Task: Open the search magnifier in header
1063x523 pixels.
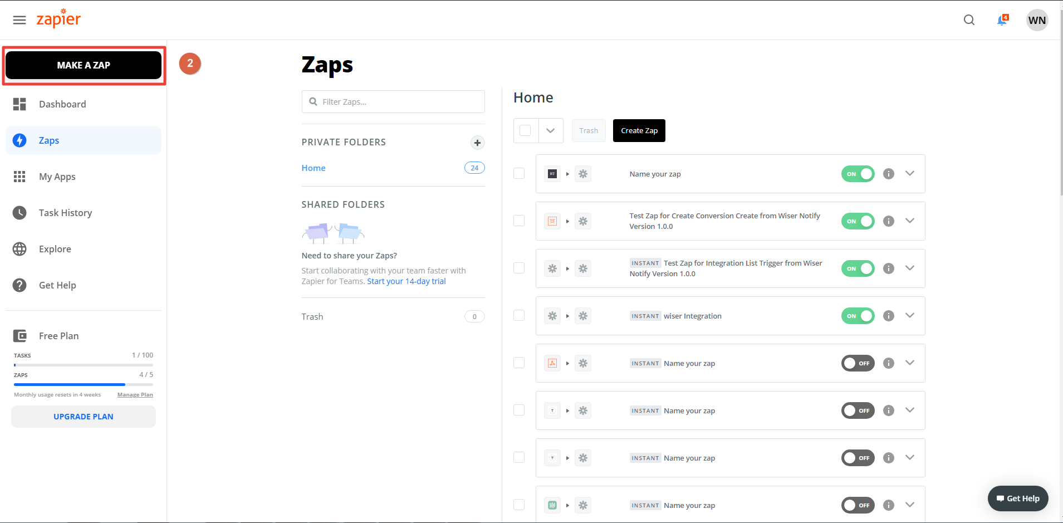Action: tap(969, 20)
